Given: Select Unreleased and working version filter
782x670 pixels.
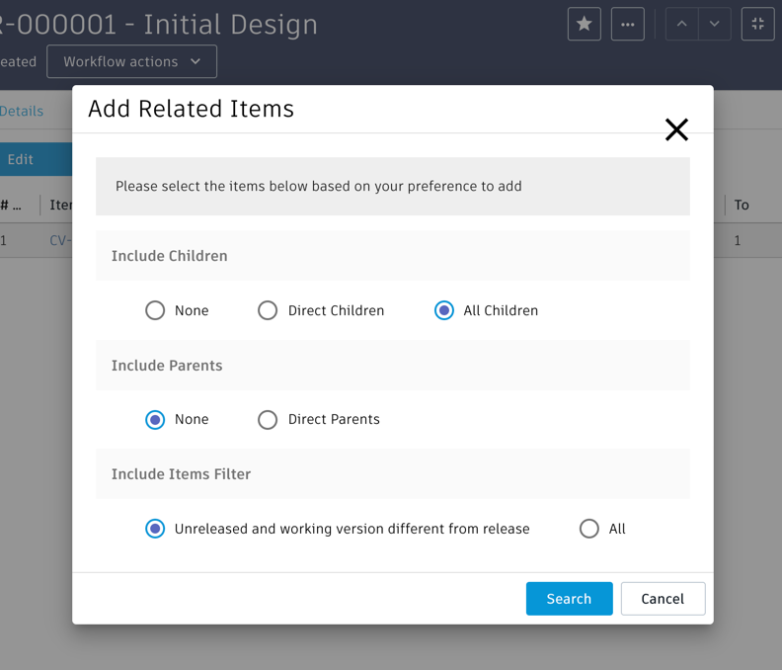Looking at the screenshot, I should (x=155, y=529).
